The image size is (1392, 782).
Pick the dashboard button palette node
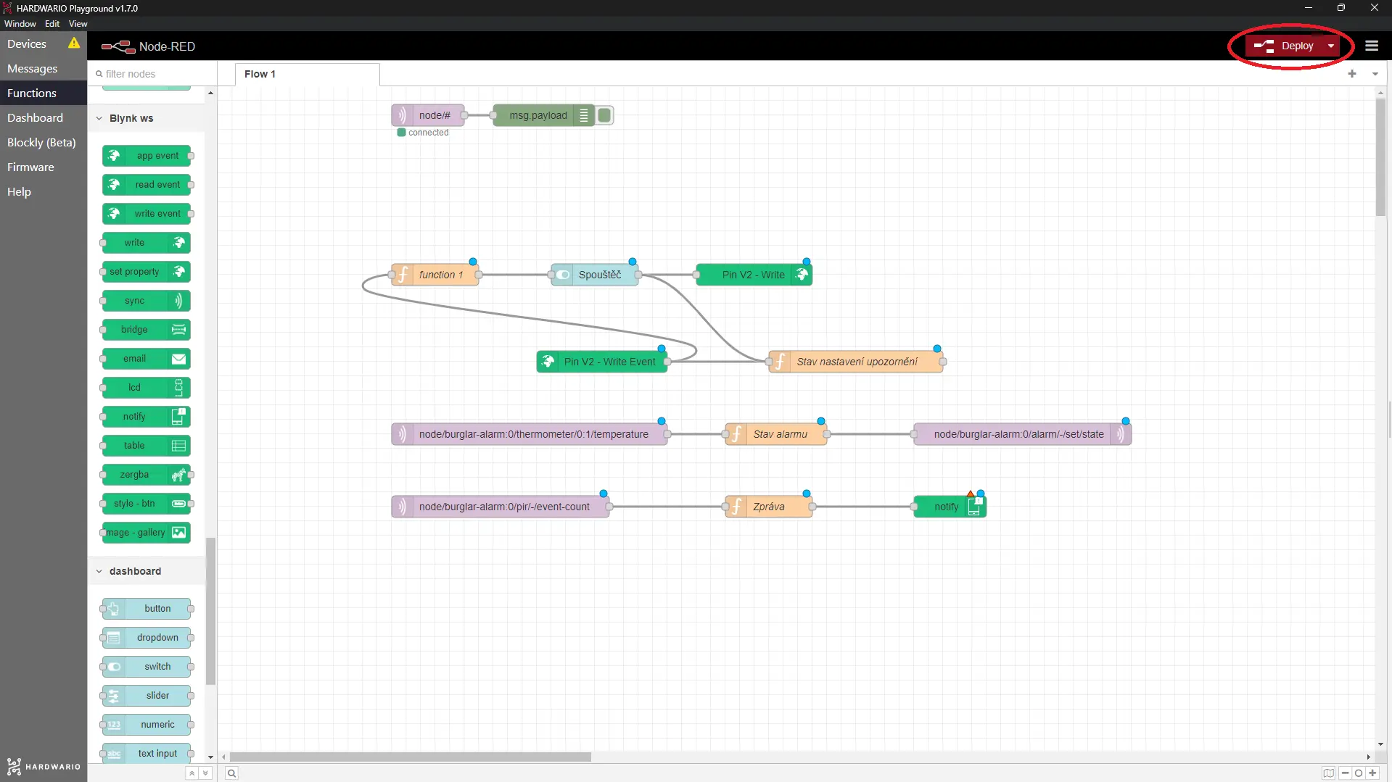tap(147, 609)
